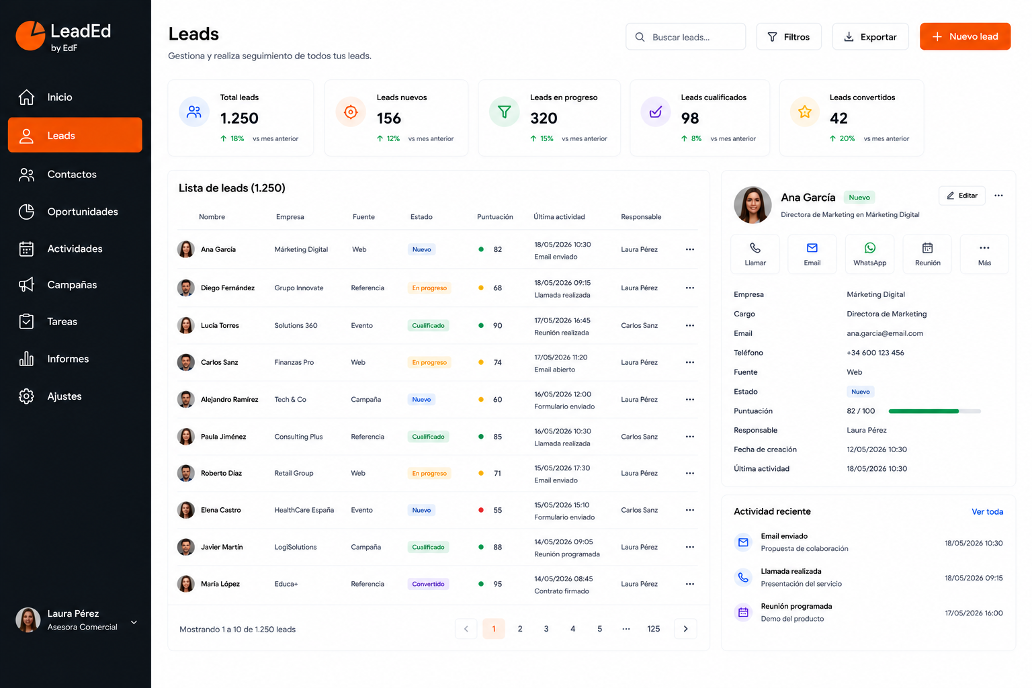Schedule a Reunión from detail panel
This screenshot has height=688, width=1032.
[x=928, y=254]
